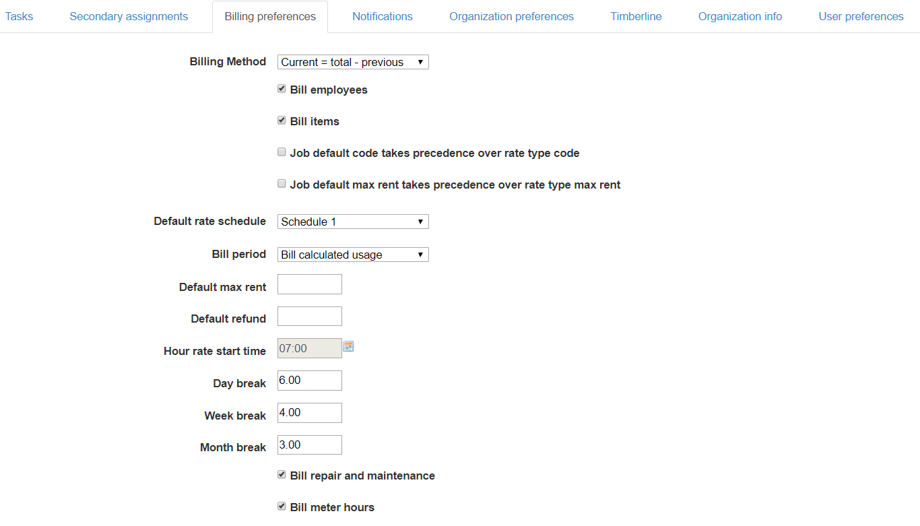Enable Job default code takes precedence checkbox

click(x=282, y=152)
